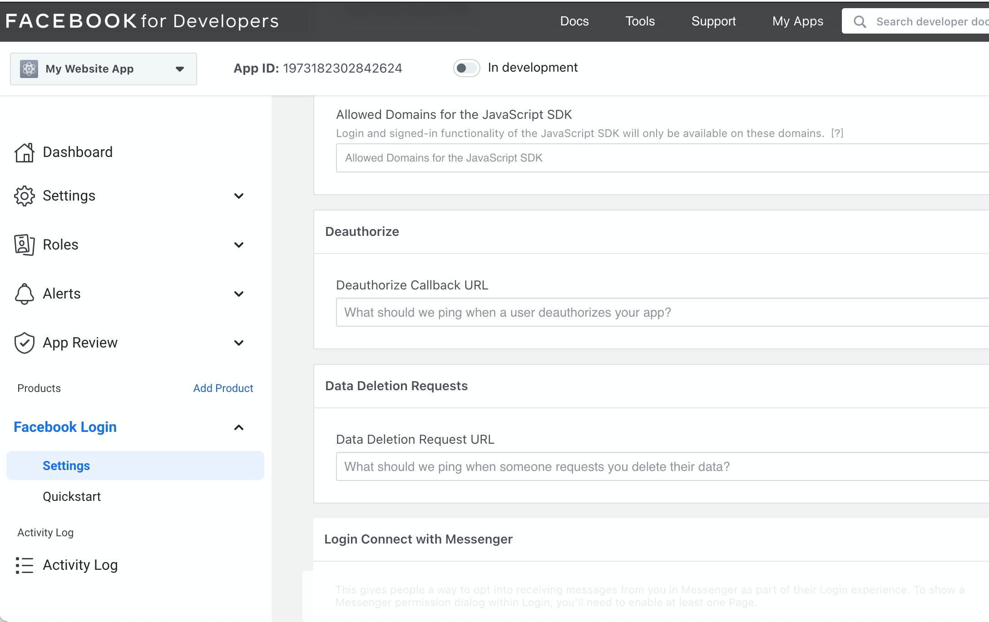Click the My Website App gear icon
Viewport: 989px width, 622px height.
coord(29,68)
